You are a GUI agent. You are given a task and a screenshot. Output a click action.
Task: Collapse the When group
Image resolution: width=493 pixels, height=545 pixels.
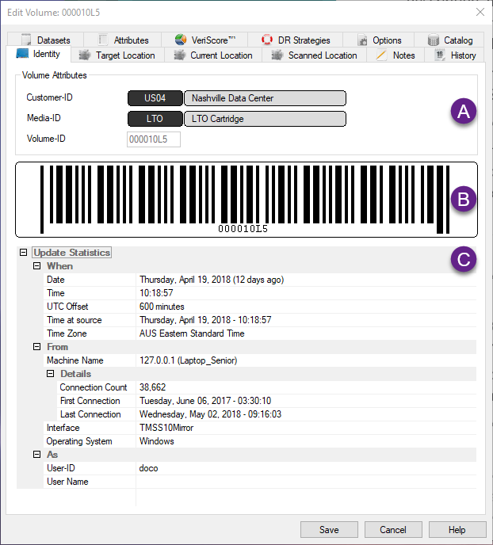(x=36, y=266)
